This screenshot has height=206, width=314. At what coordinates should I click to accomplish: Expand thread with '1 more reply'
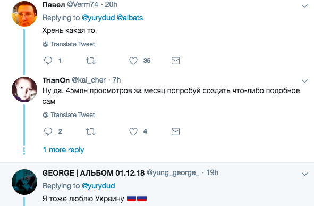point(63,150)
